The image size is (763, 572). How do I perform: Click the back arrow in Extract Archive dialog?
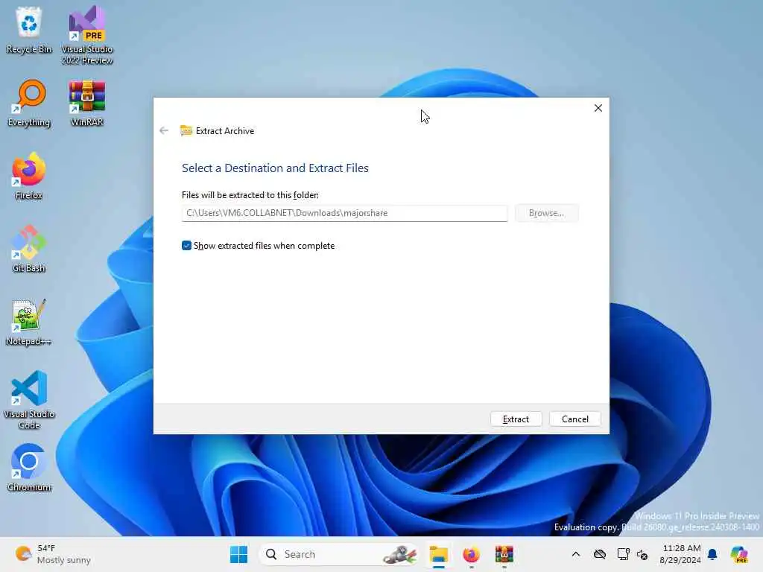point(164,130)
